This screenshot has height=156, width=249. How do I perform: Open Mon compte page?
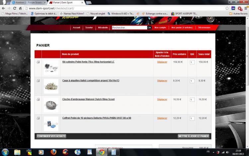click(160, 28)
